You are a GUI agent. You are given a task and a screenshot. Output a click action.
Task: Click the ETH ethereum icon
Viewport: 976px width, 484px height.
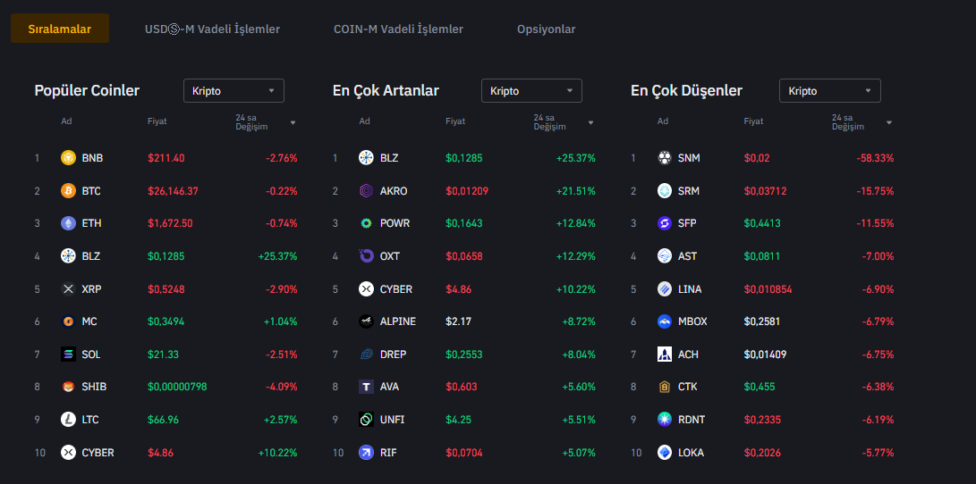68,223
